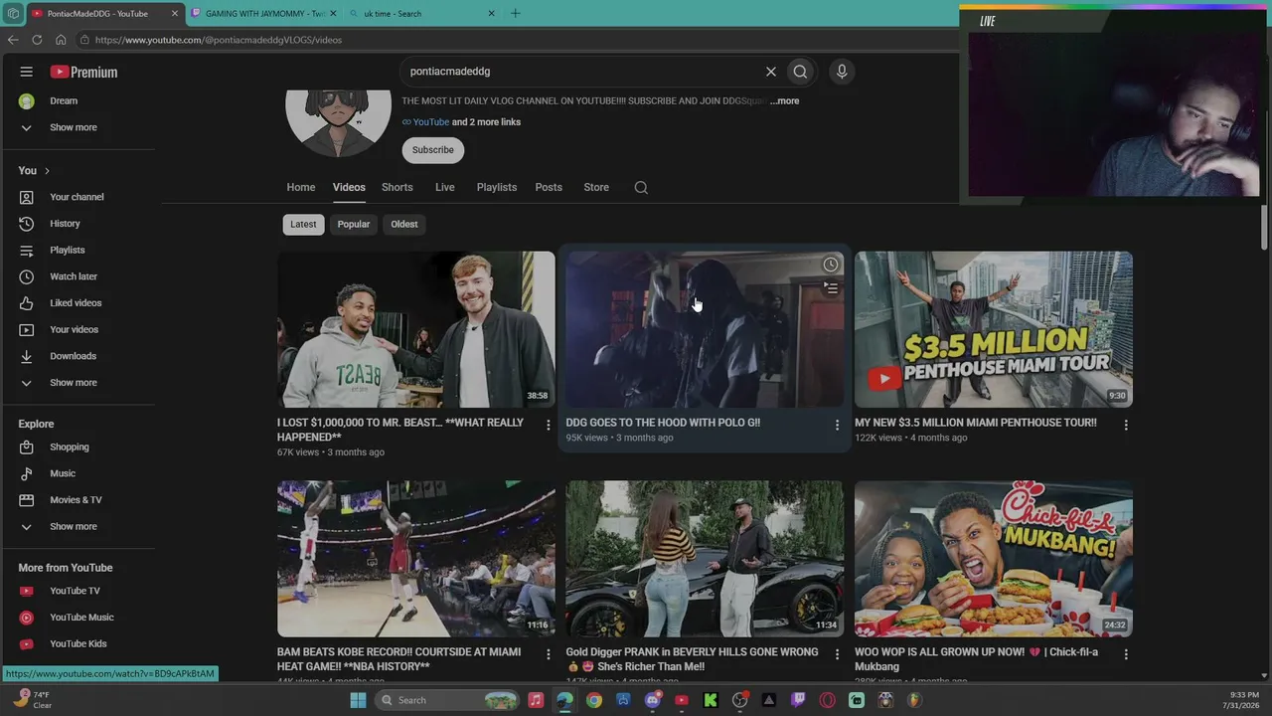Open options for Polo G video
This screenshot has height=716, width=1272.
(837, 425)
